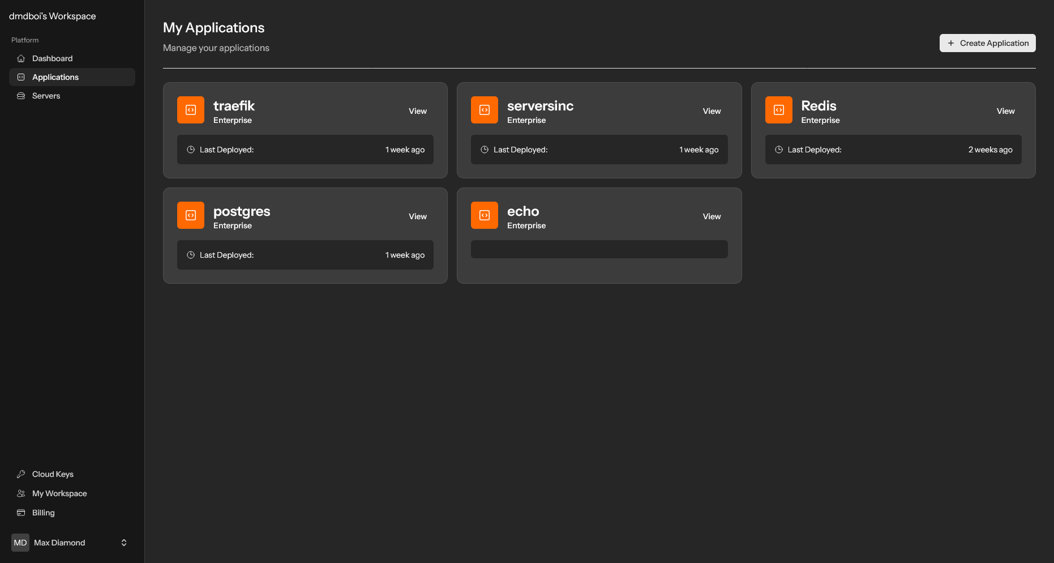Click '2 weeks ago' in Redis card
The image size is (1054, 563).
990,150
